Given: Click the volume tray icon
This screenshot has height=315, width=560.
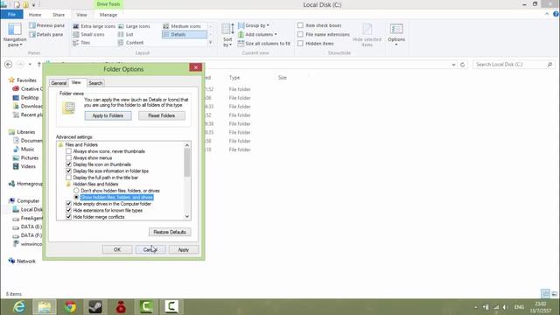Looking at the screenshot, I should 506,307.
